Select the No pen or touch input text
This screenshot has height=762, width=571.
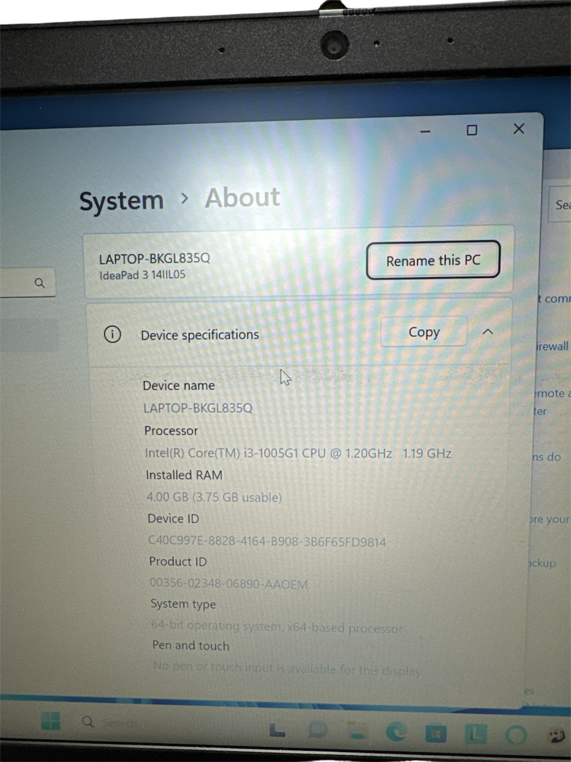coord(287,669)
